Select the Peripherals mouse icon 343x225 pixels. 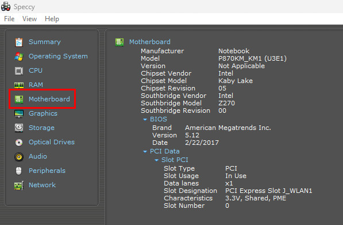point(19,171)
